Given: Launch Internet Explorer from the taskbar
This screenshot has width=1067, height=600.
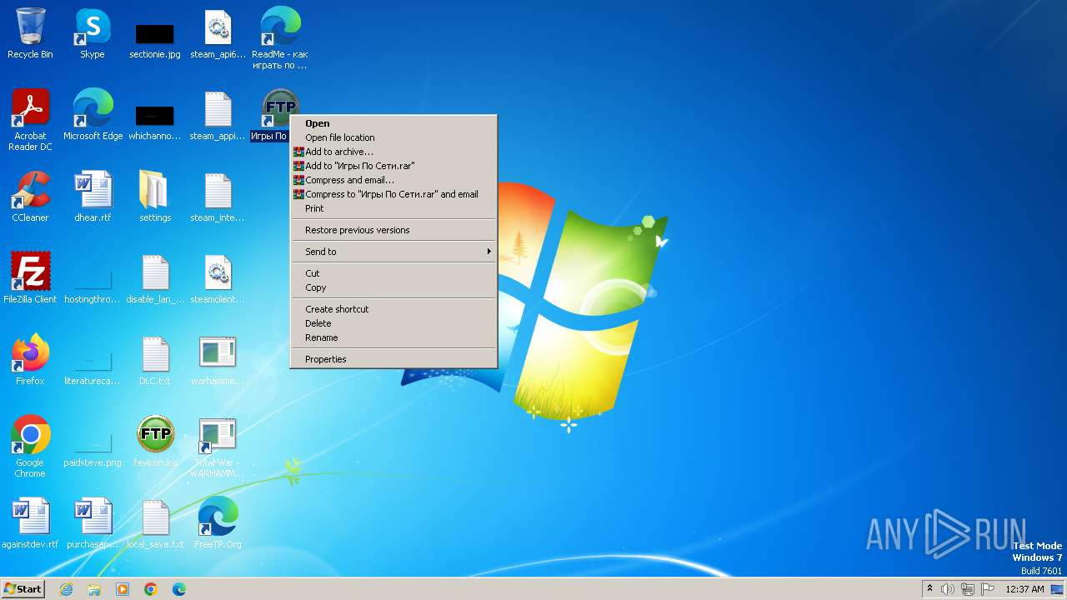Looking at the screenshot, I should [x=66, y=589].
